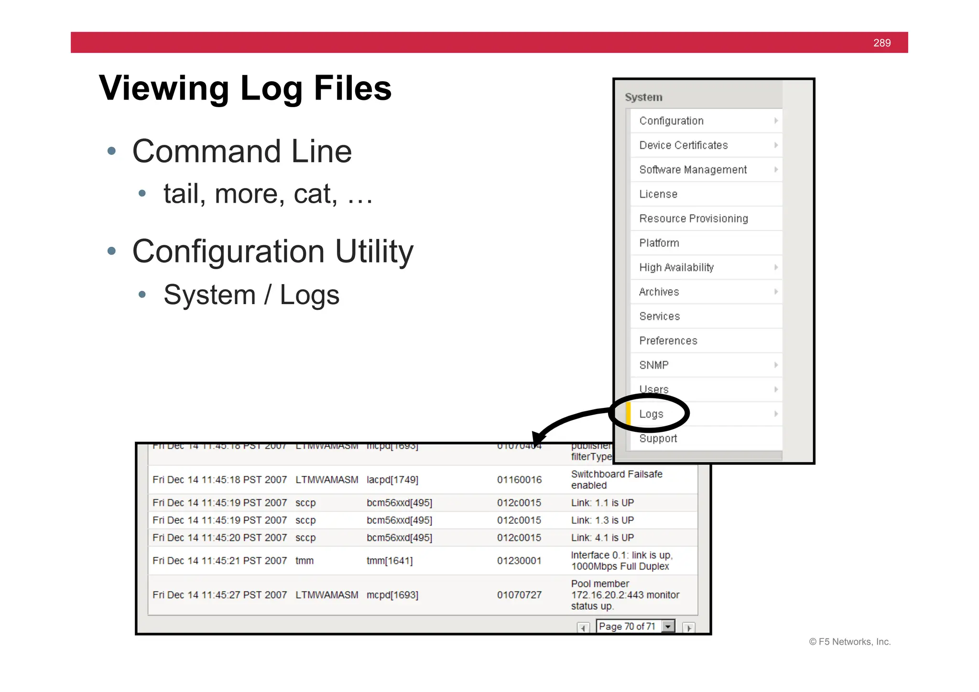Click status code 01230001
The width and height of the screenshot is (979, 692).
coord(519,560)
